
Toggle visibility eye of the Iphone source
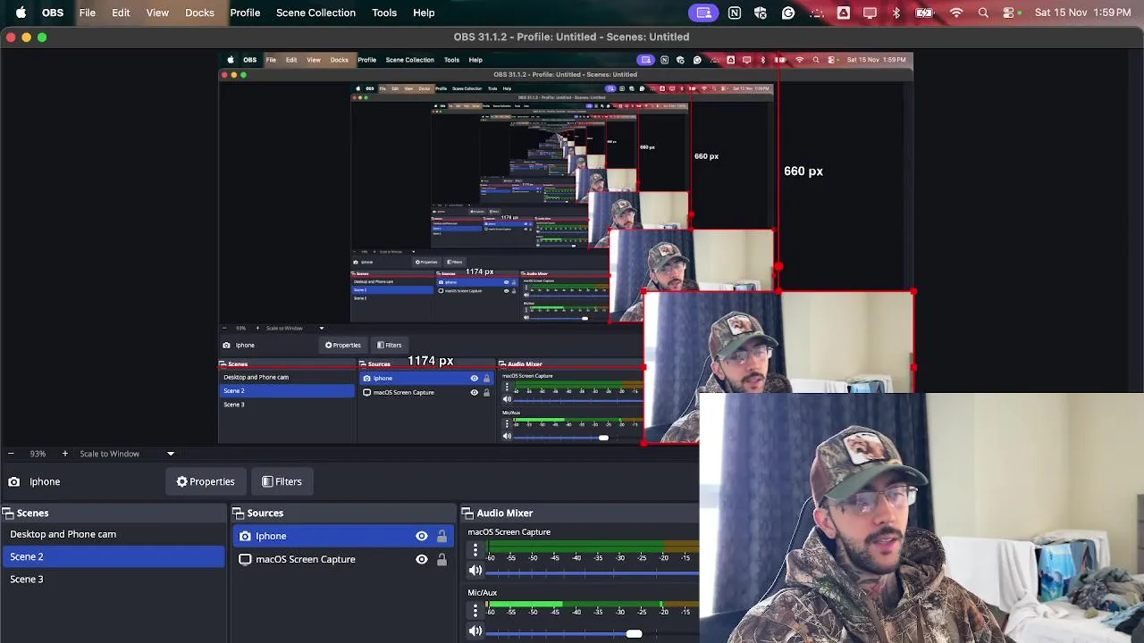422,536
